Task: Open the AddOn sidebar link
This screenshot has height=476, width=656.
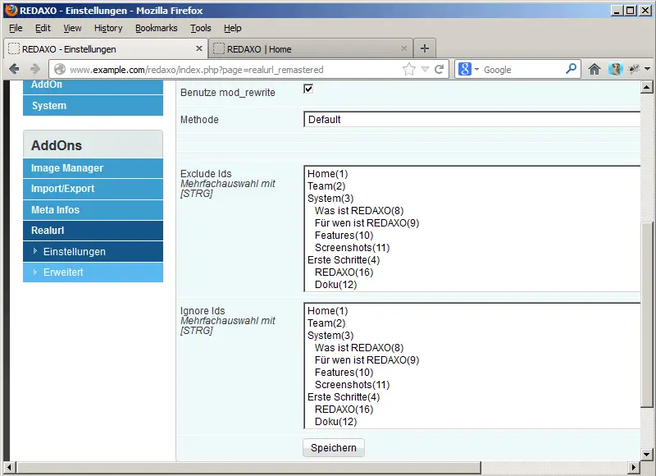Action: [x=93, y=87]
